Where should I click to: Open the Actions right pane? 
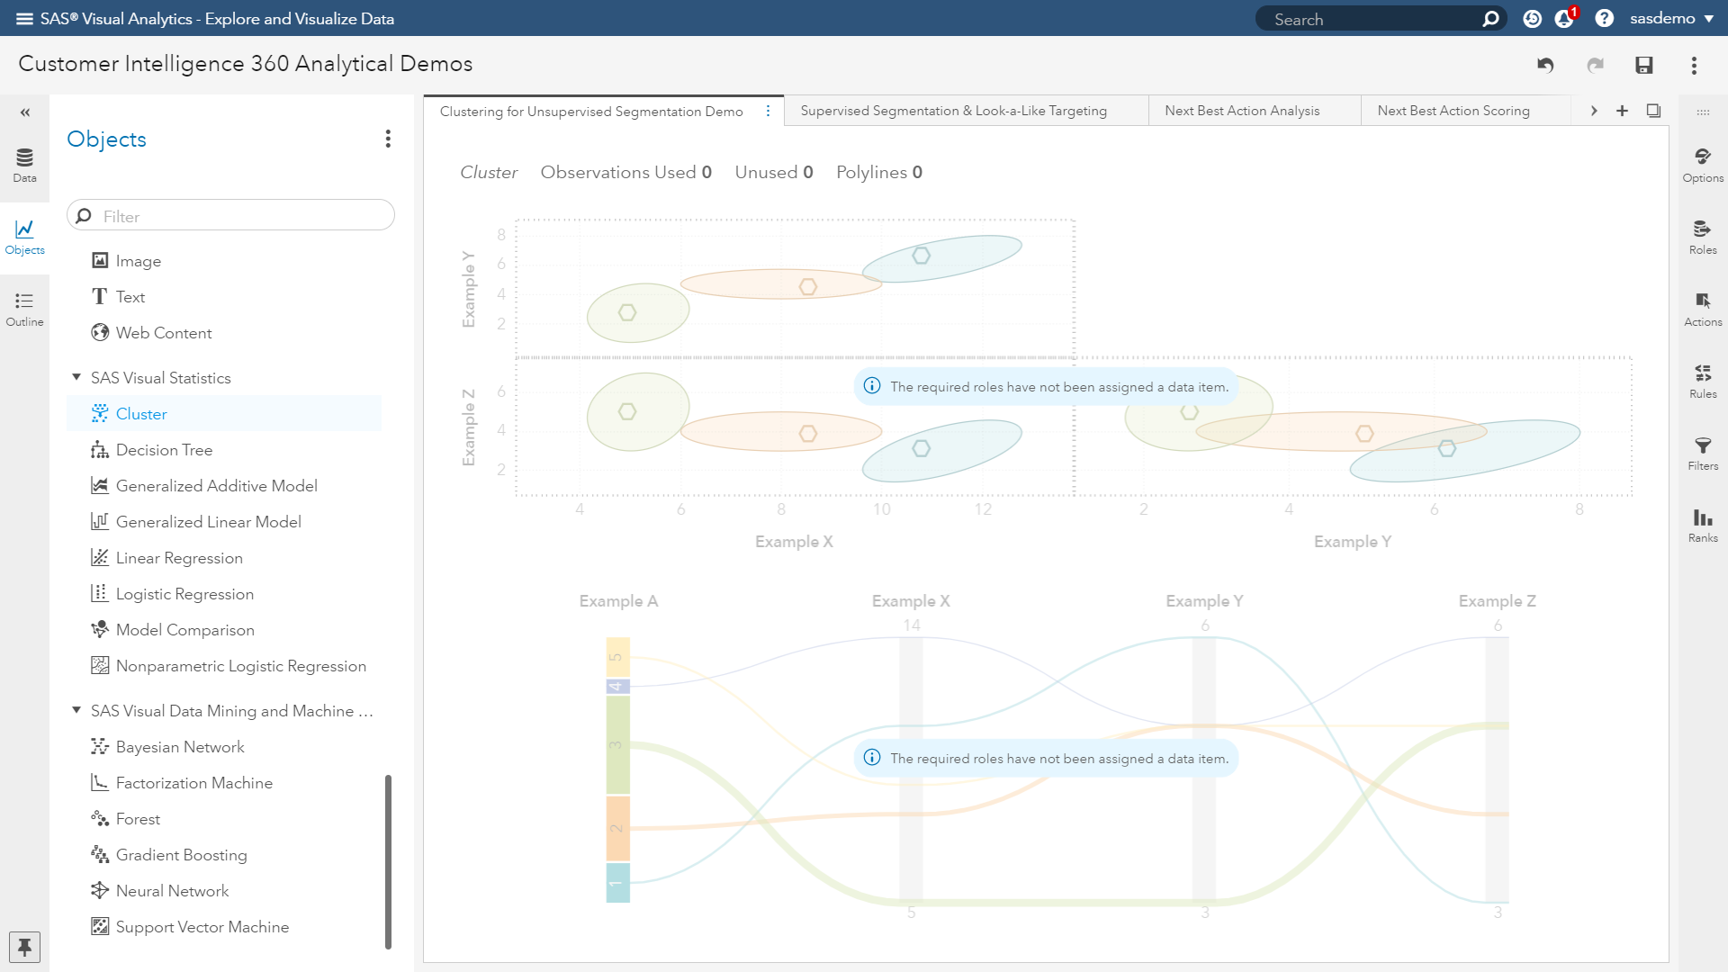pyautogui.click(x=1703, y=310)
